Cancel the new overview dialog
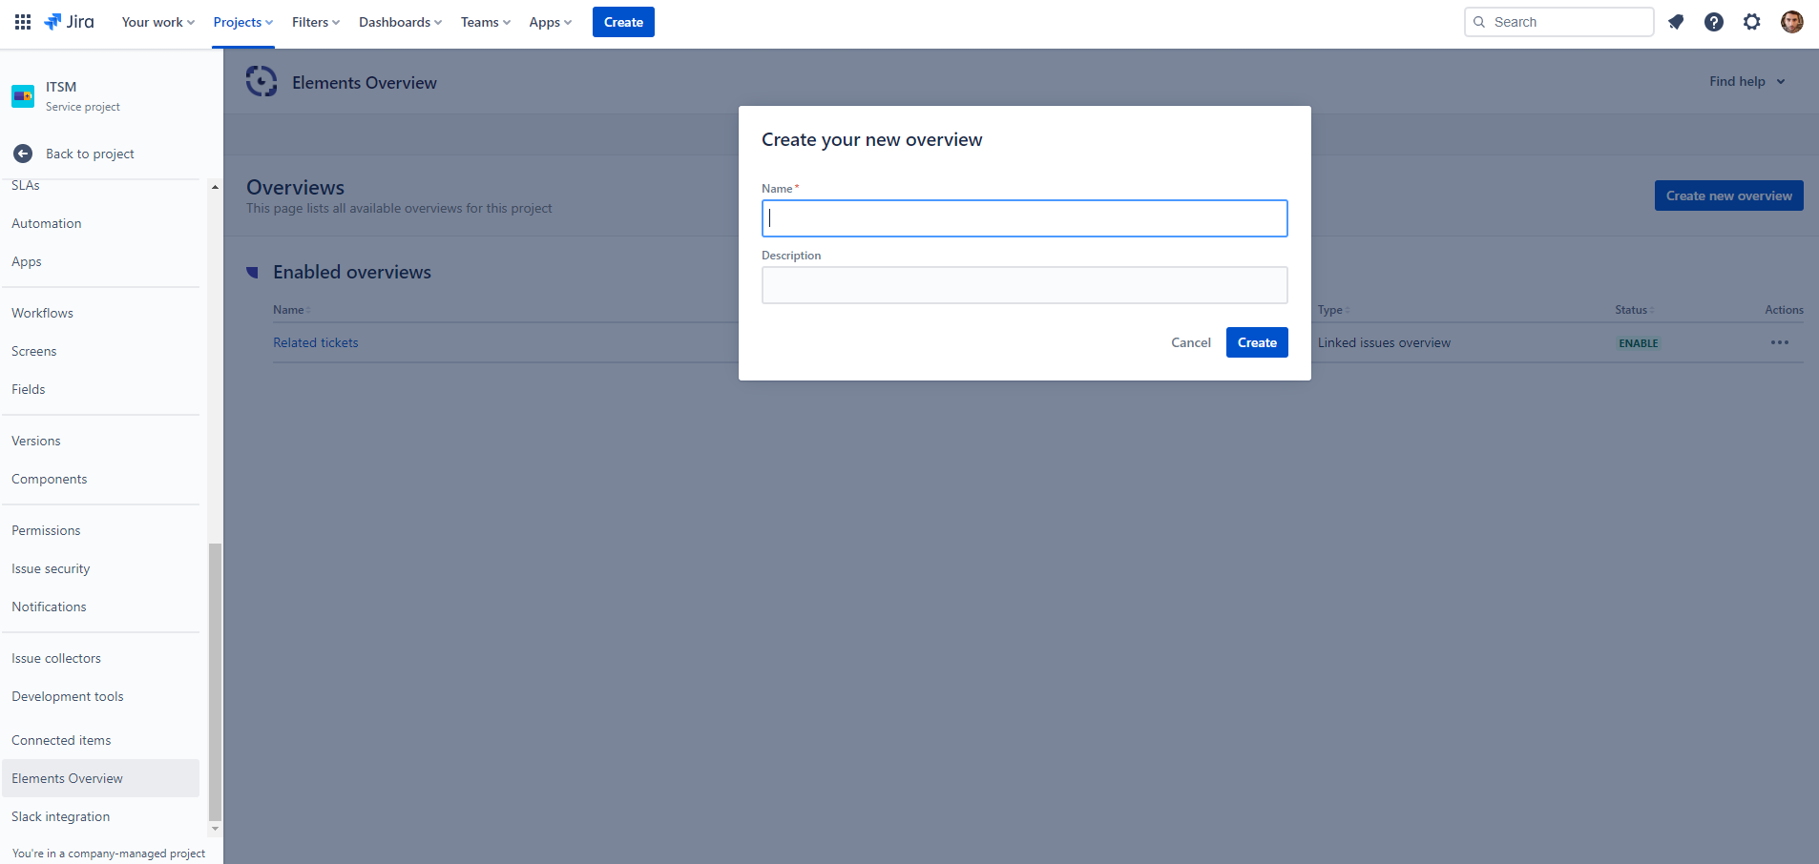The height and width of the screenshot is (864, 1819). point(1190,342)
